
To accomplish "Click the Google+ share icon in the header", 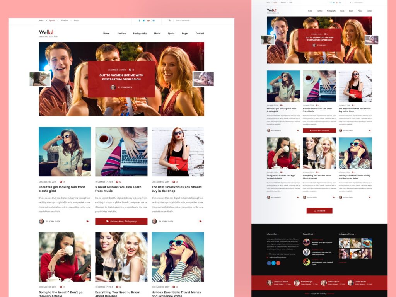I will click(x=148, y=20).
